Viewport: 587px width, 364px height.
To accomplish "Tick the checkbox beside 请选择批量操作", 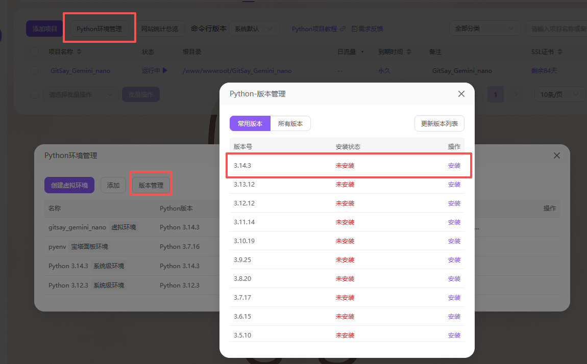I will [x=34, y=94].
